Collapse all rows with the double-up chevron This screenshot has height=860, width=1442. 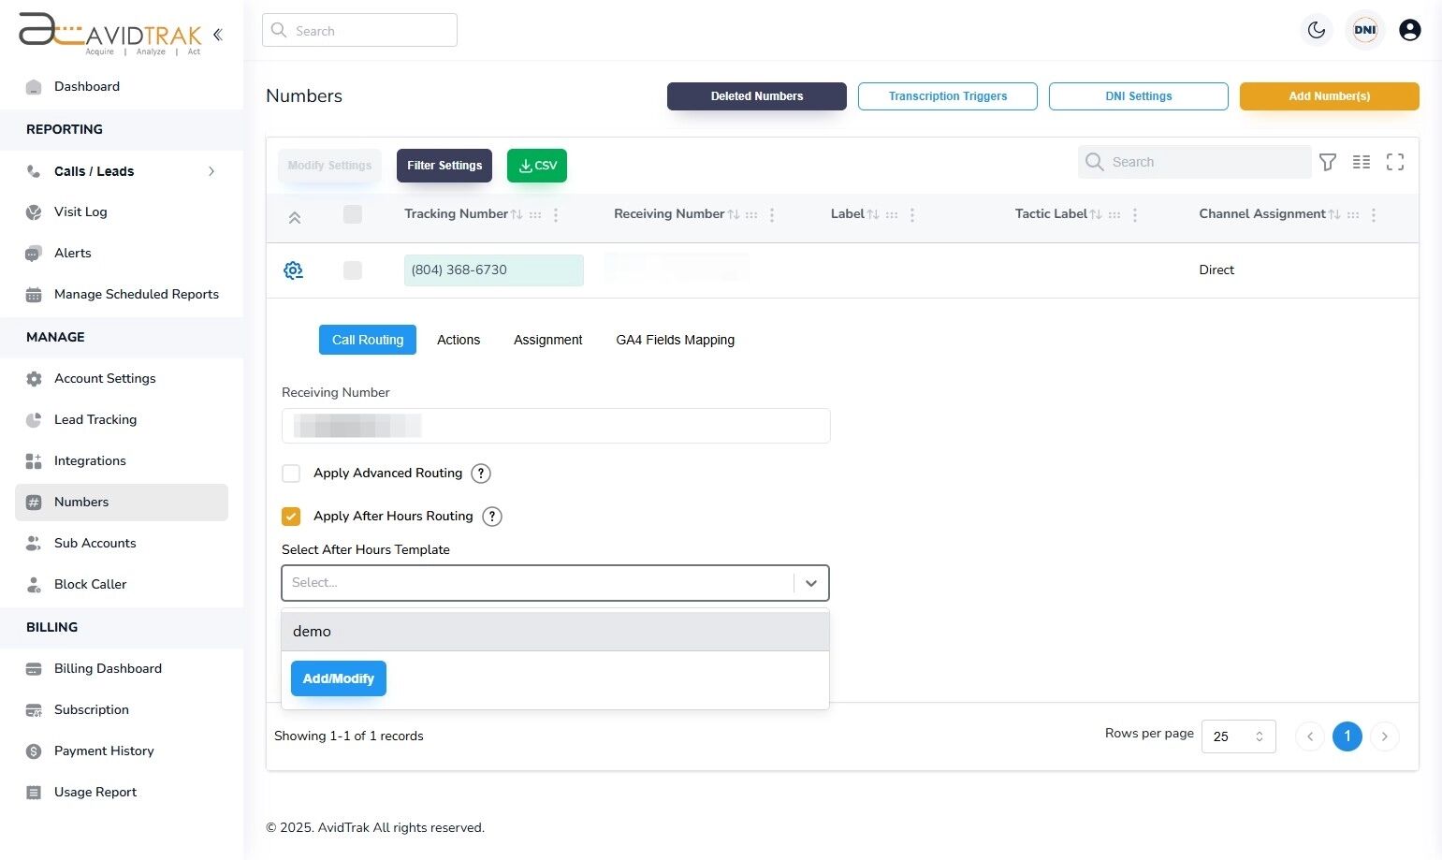294,218
